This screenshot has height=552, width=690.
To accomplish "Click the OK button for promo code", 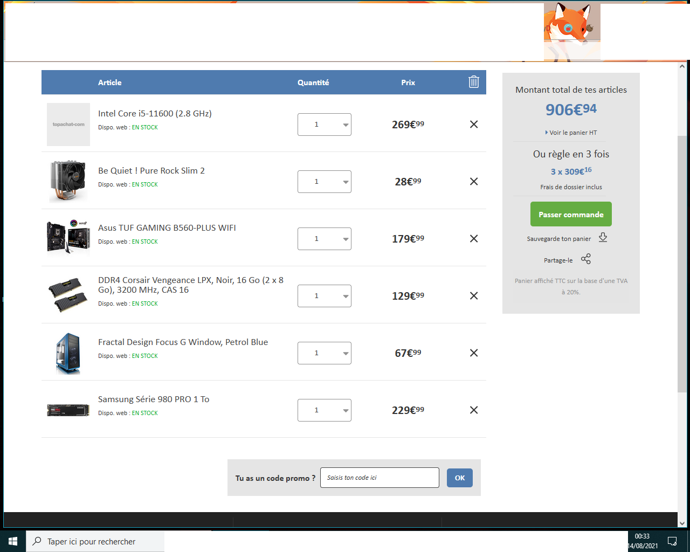I will (460, 478).
